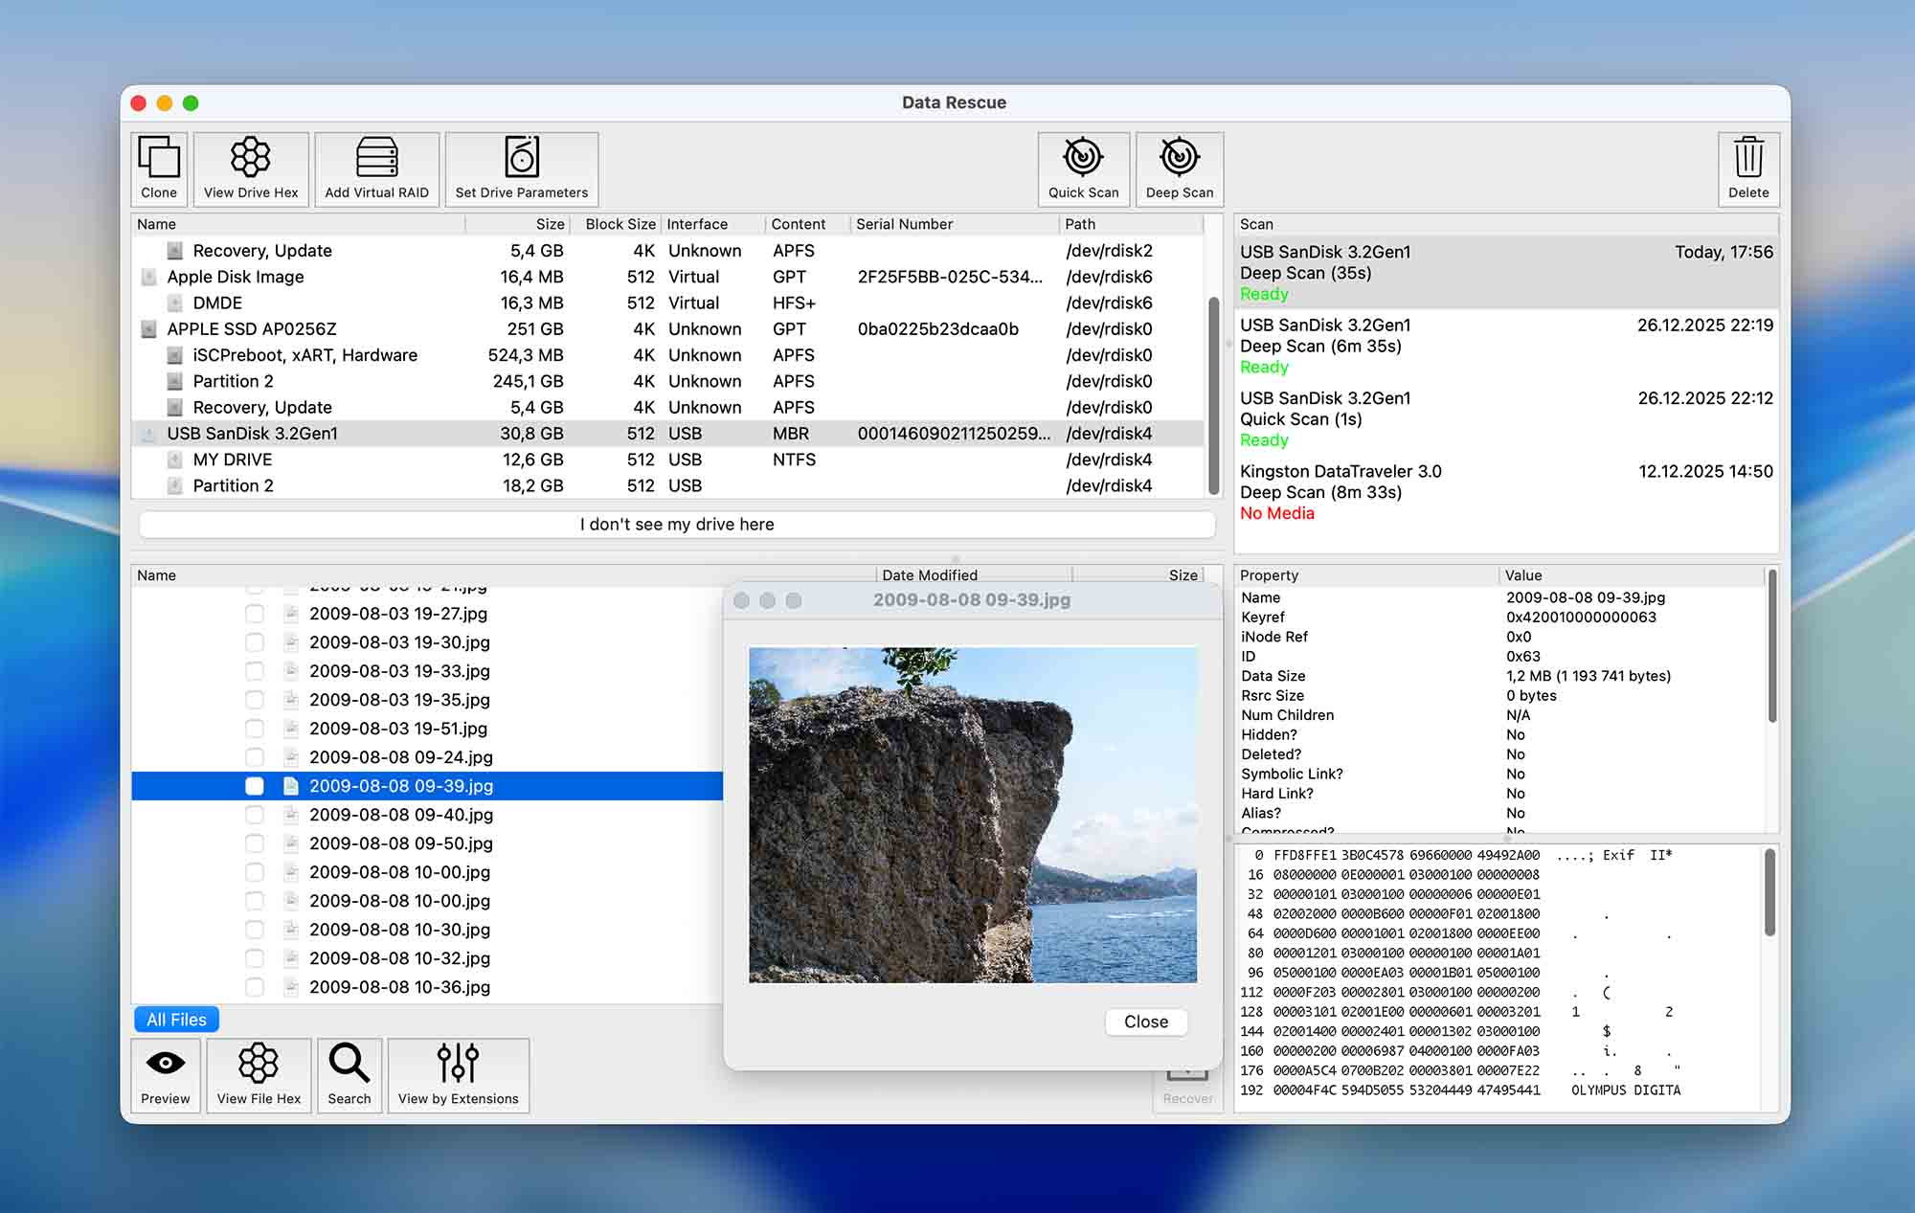
Task: Click the drive list vertical scrollbar
Action: pyautogui.click(x=1213, y=394)
